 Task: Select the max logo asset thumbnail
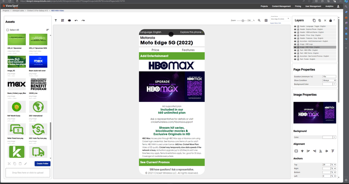coord(17,84)
